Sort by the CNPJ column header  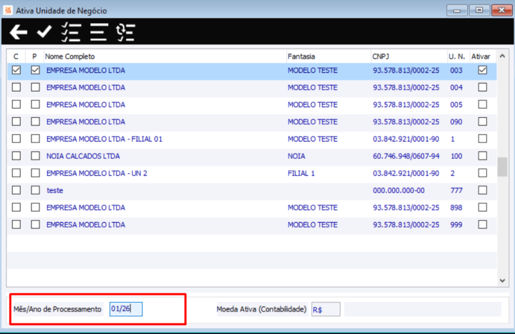click(x=409, y=57)
